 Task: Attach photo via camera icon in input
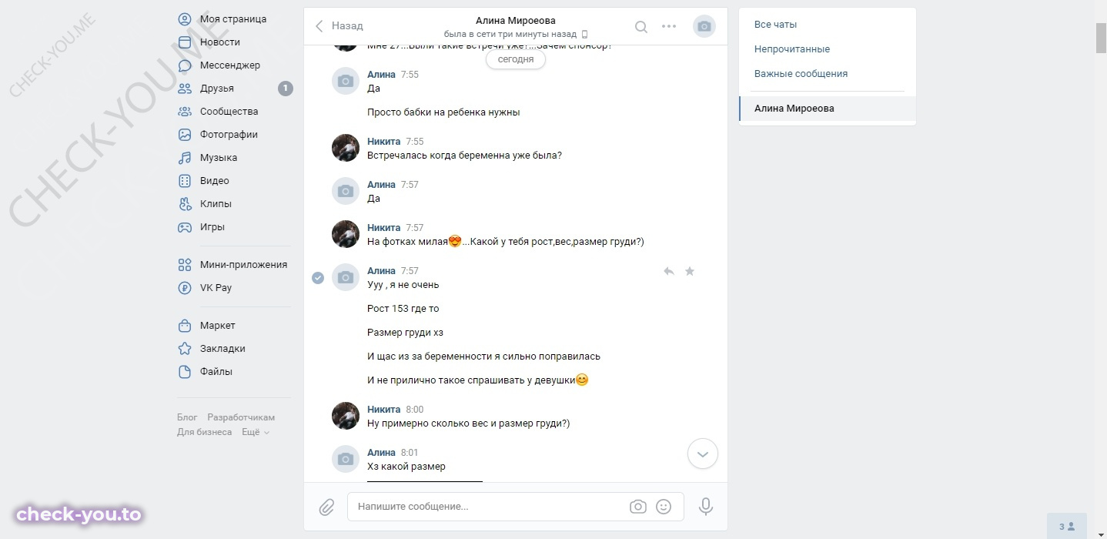pos(637,507)
